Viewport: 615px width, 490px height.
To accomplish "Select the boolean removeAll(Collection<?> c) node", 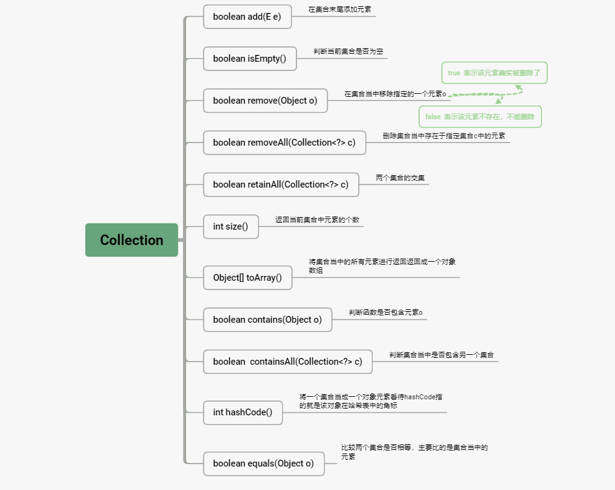I will click(284, 143).
